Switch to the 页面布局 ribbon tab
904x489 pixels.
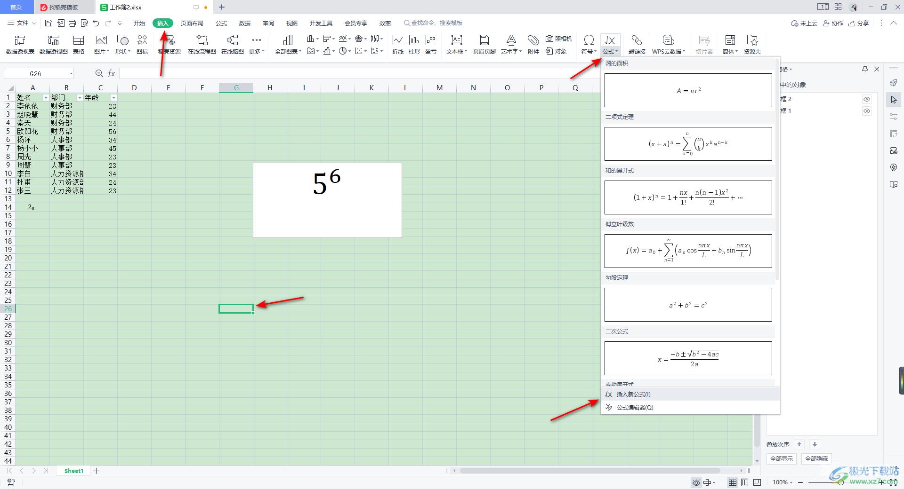192,23
